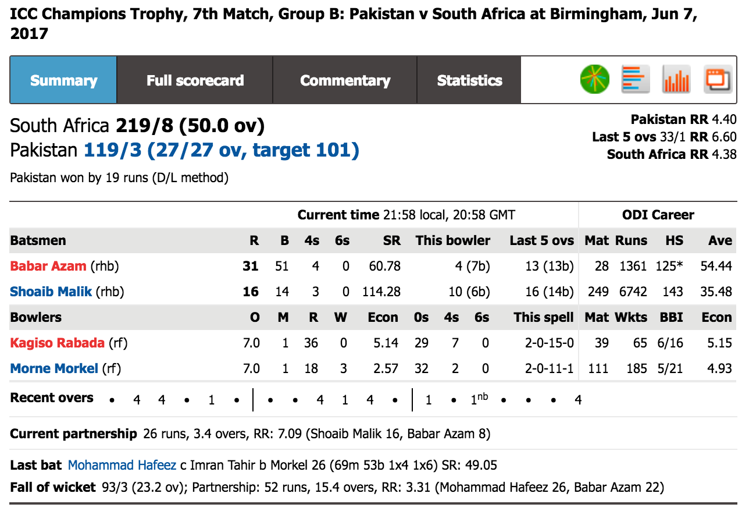Open Morne Morkel's player link
Screen dimensions: 749x511
coord(54,368)
